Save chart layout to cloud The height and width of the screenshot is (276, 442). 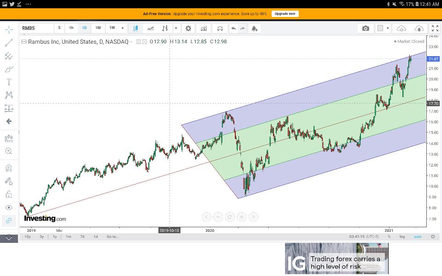pyautogui.click(x=419, y=29)
